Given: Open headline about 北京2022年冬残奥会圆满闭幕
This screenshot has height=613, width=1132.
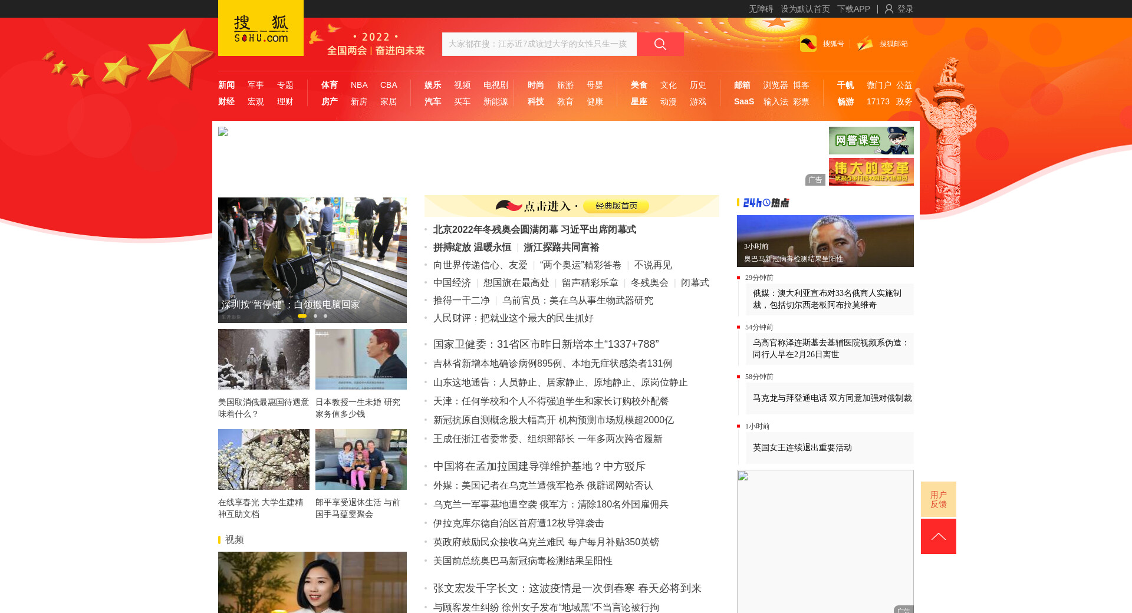Looking at the screenshot, I should coord(534,230).
